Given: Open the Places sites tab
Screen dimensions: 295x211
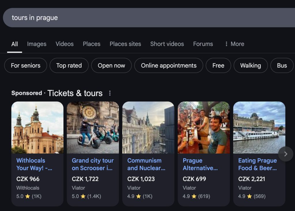Looking at the screenshot, I should (x=125, y=44).
